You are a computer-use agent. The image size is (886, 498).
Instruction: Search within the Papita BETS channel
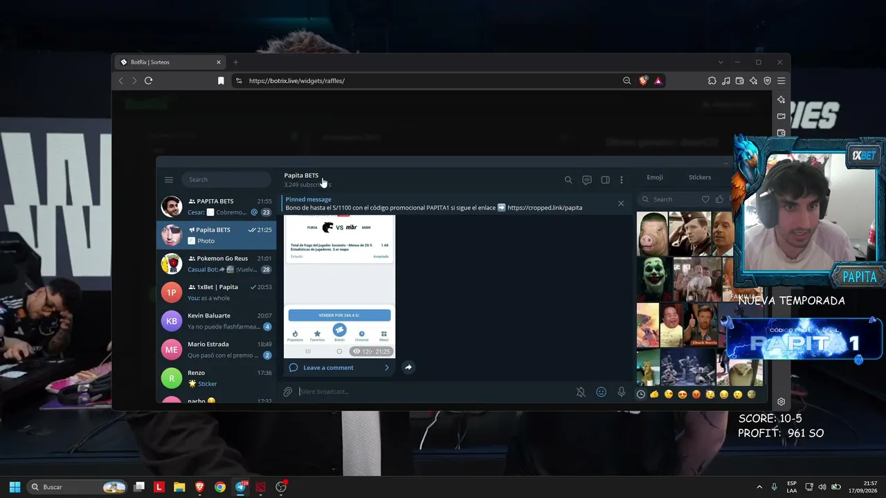point(568,180)
